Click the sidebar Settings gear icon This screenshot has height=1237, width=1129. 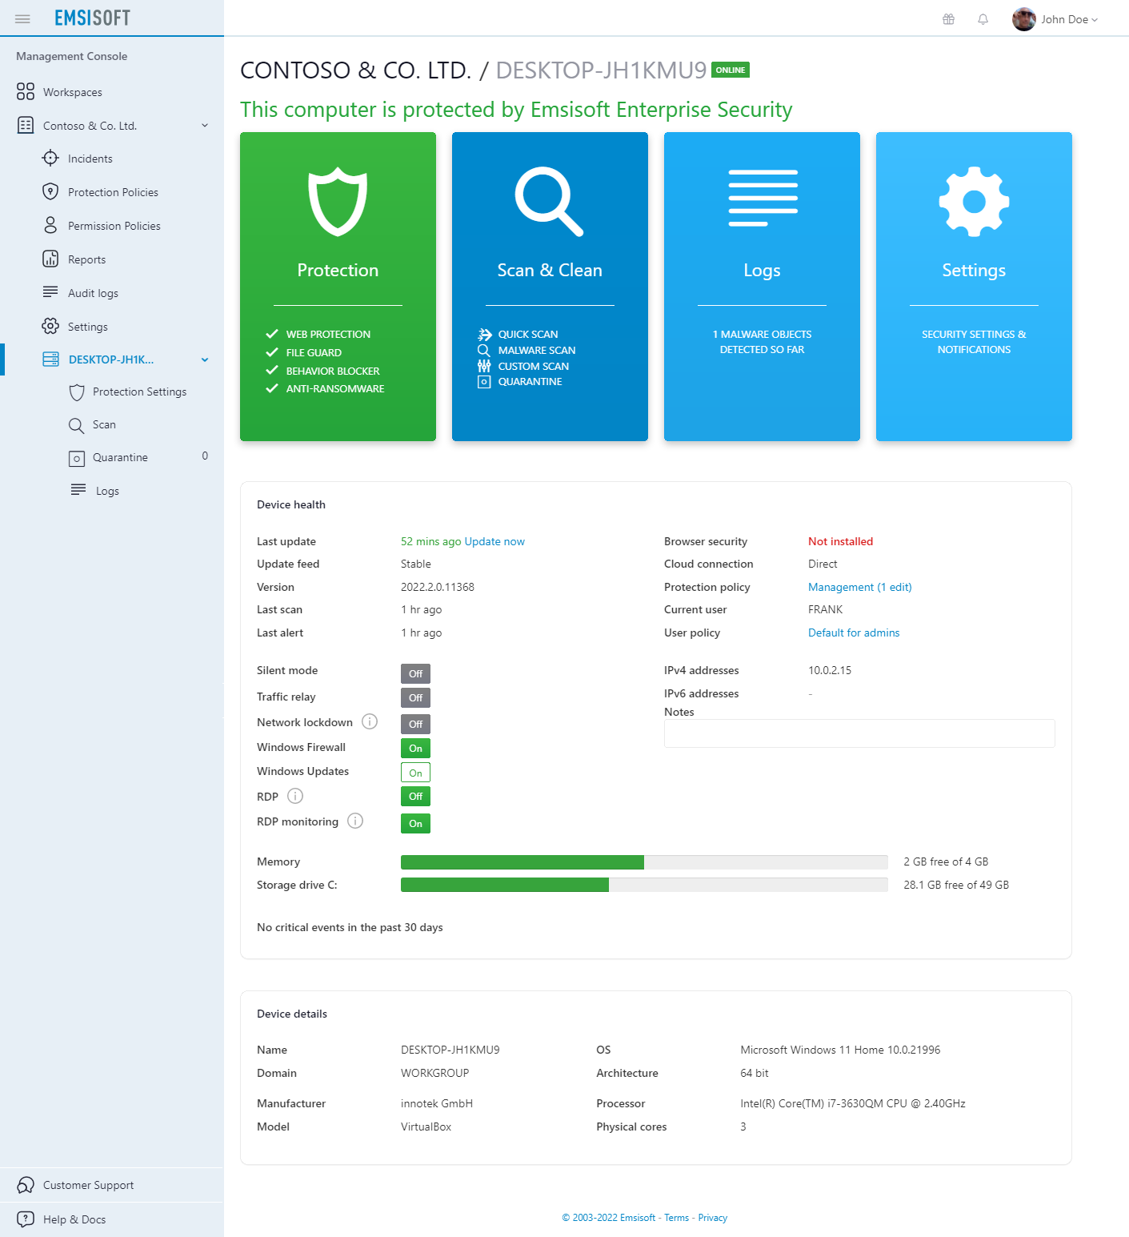(50, 326)
